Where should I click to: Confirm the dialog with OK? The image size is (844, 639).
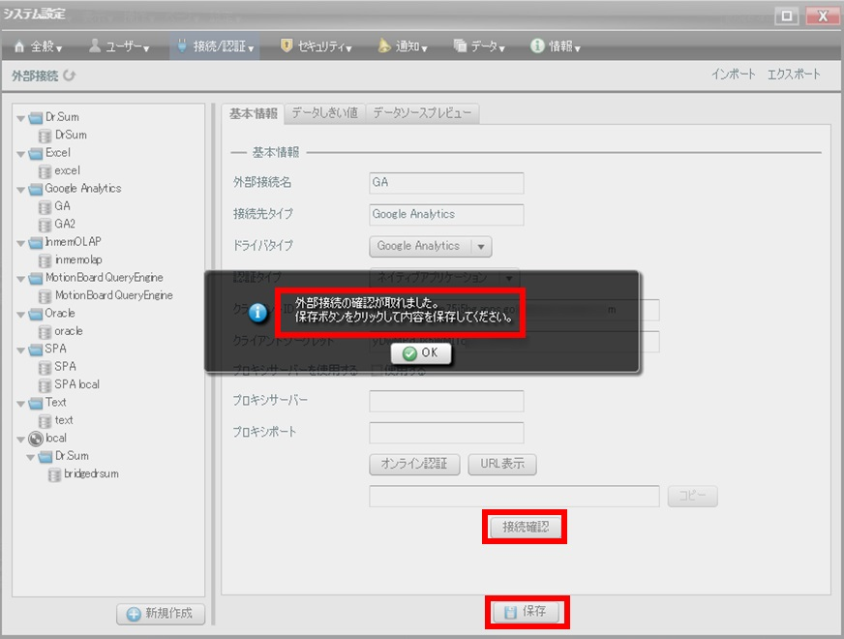(x=421, y=353)
